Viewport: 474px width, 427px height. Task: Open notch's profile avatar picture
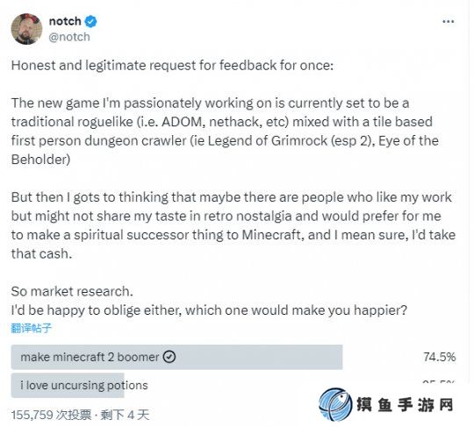point(26,29)
